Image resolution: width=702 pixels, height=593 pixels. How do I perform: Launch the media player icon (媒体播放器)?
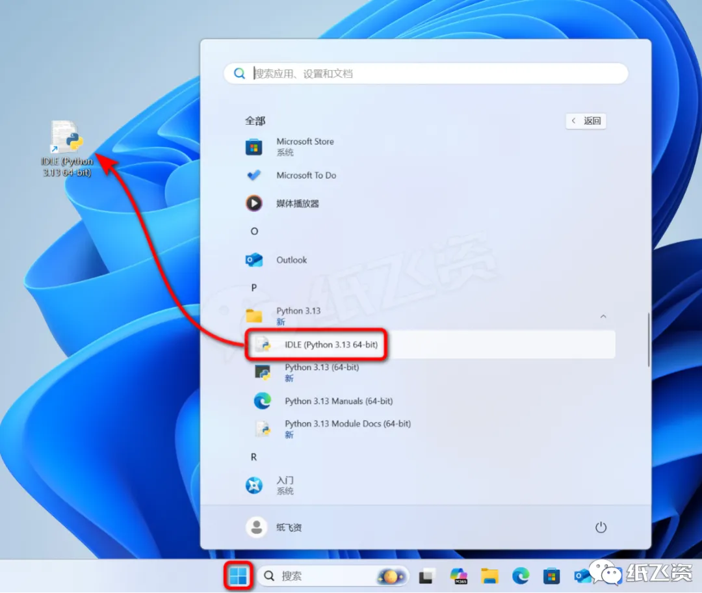point(254,204)
